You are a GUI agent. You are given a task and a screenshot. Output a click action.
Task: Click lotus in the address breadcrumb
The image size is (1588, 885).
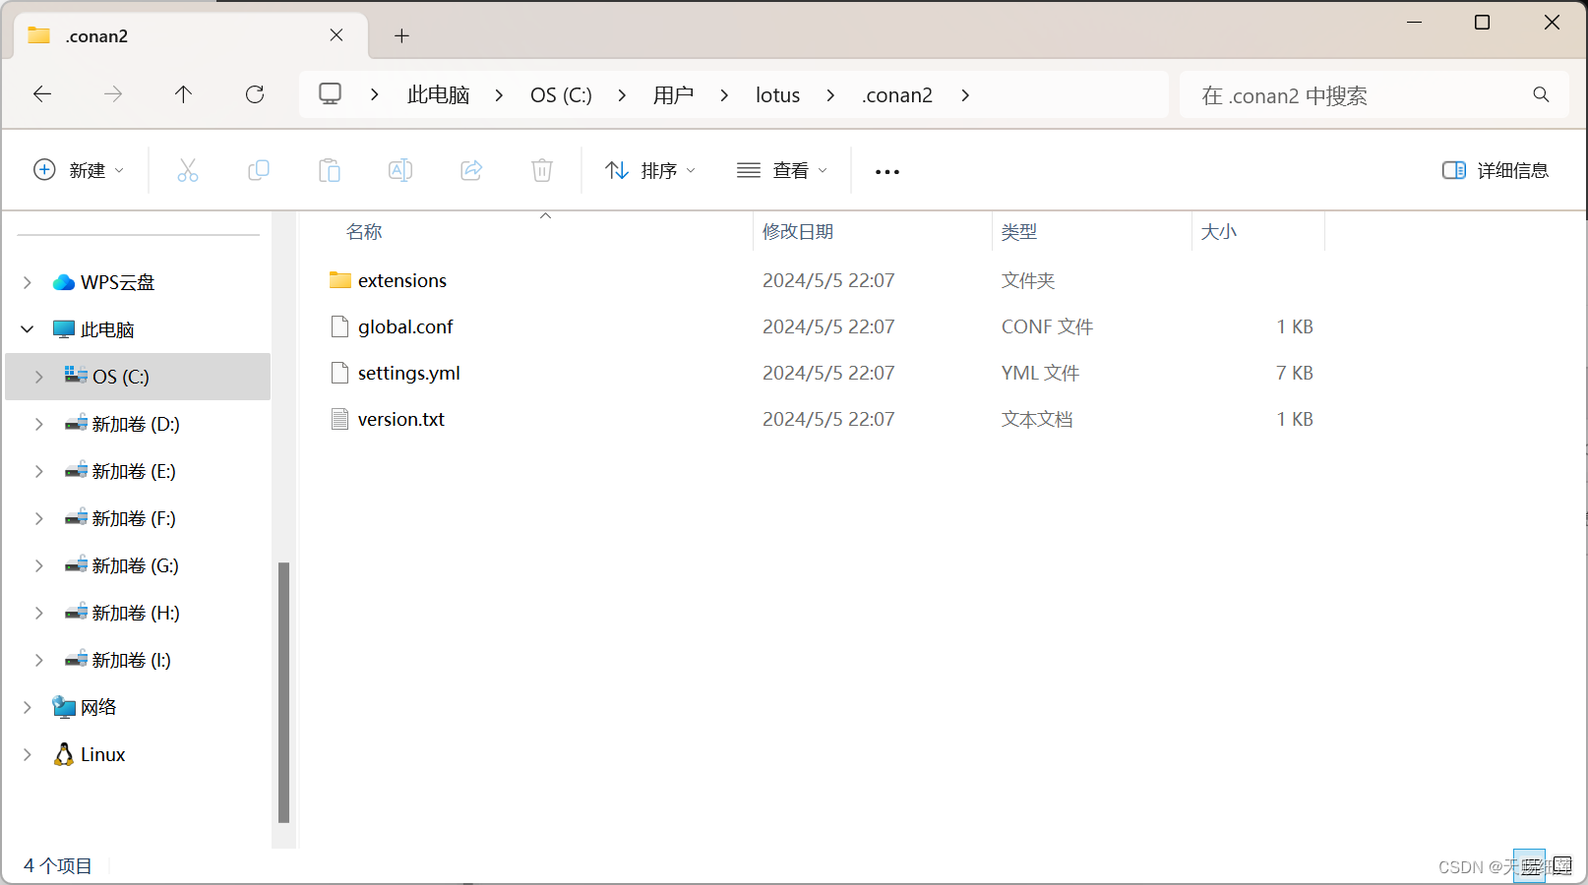click(x=777, y=94)
